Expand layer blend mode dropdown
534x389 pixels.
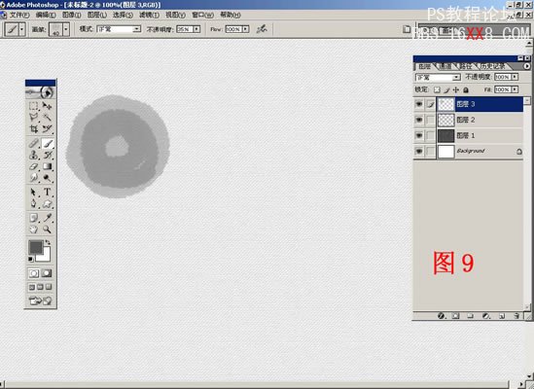point(438,78)
